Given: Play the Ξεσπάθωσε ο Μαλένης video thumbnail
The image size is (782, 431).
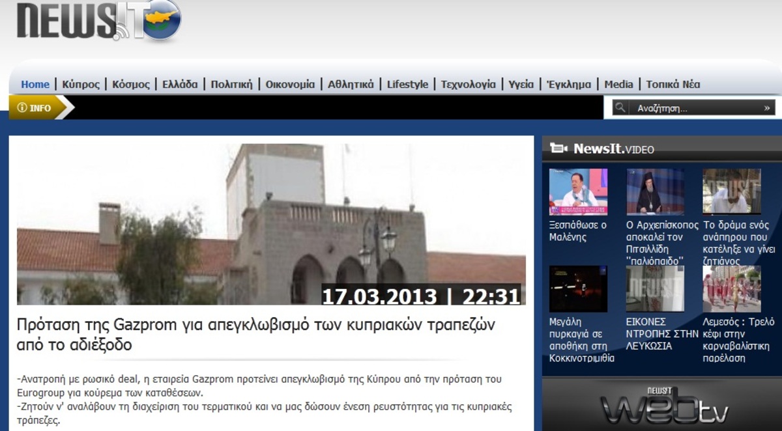Looking at the screenshot, I should [578, 191].
